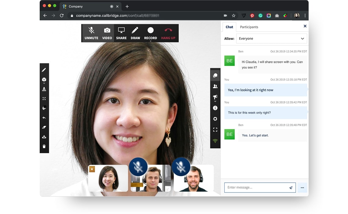
Task: Toggle your video camera on
Action: [107, 33]
